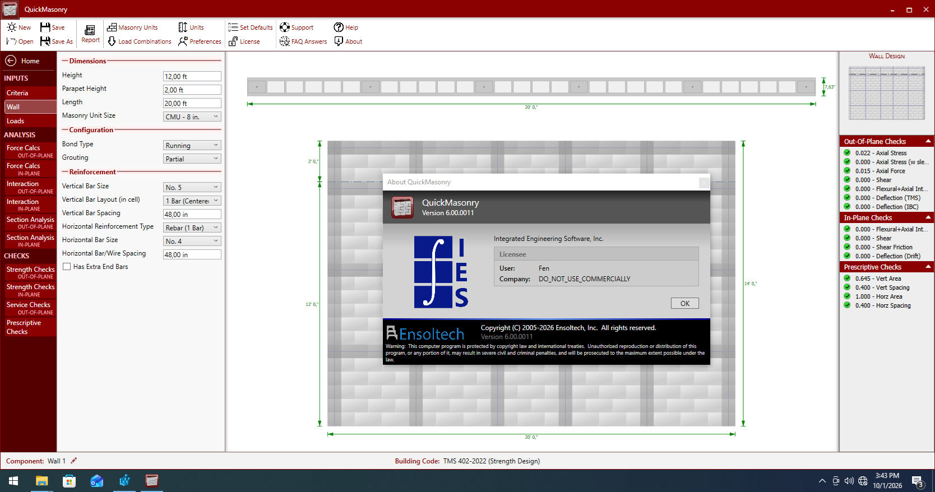The width and height of the screenshot is (935, 492).
Task: Open the Horizontal Bar Size dropdown
Action: coord(192,241)
